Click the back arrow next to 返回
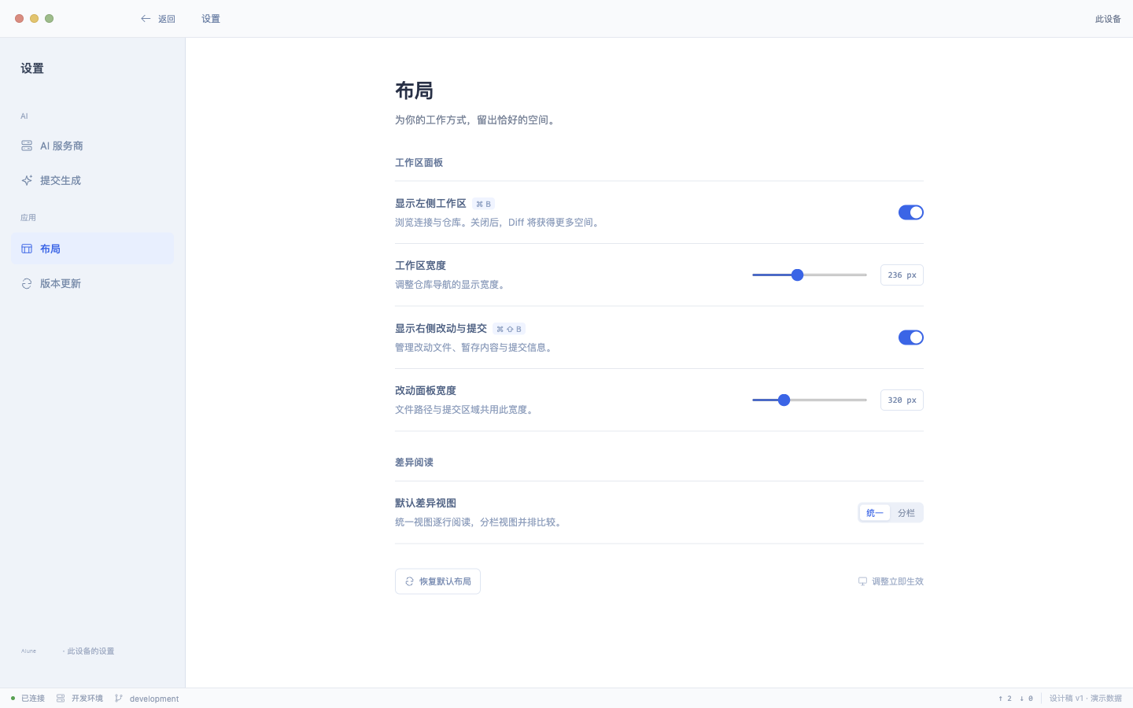Screen dimensions: 1133x708 [146, 19]
